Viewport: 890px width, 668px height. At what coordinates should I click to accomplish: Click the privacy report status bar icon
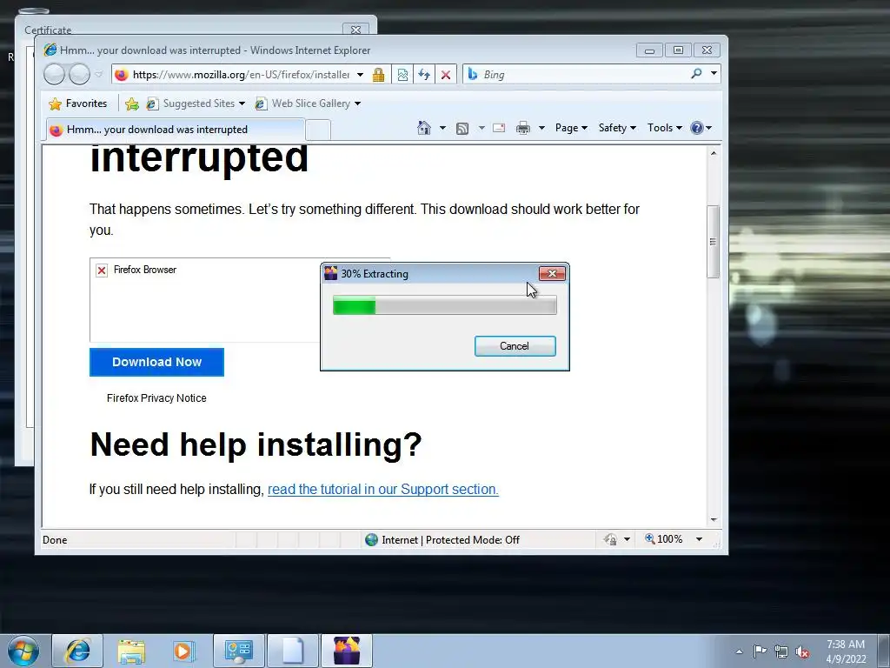pyautogui.click(x=610, y=539)
